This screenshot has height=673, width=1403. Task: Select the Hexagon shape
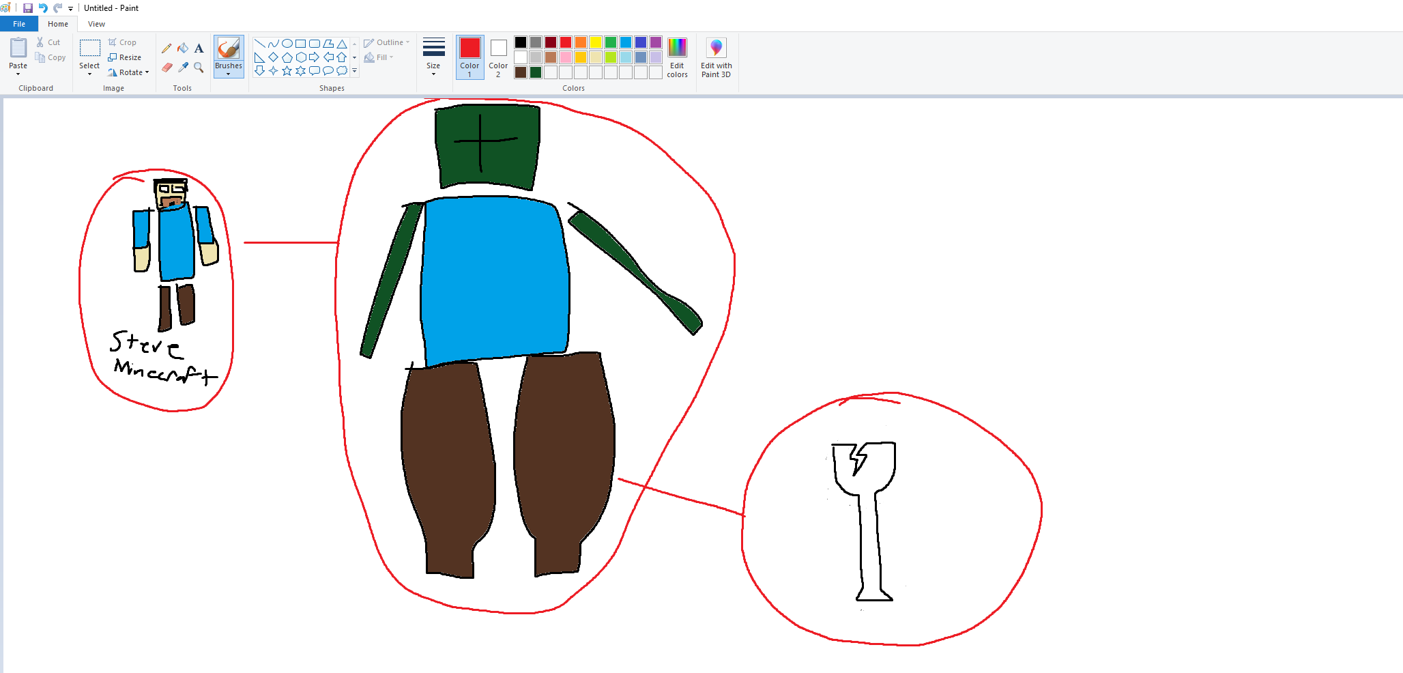pos(300,57)
